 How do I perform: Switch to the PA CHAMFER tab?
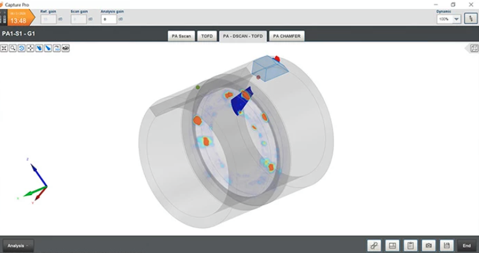[286, 36]
